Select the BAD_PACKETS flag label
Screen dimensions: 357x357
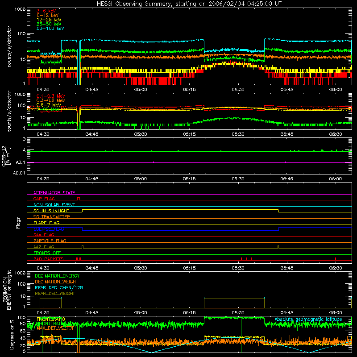pyautogui.click(x=49, y=259)
